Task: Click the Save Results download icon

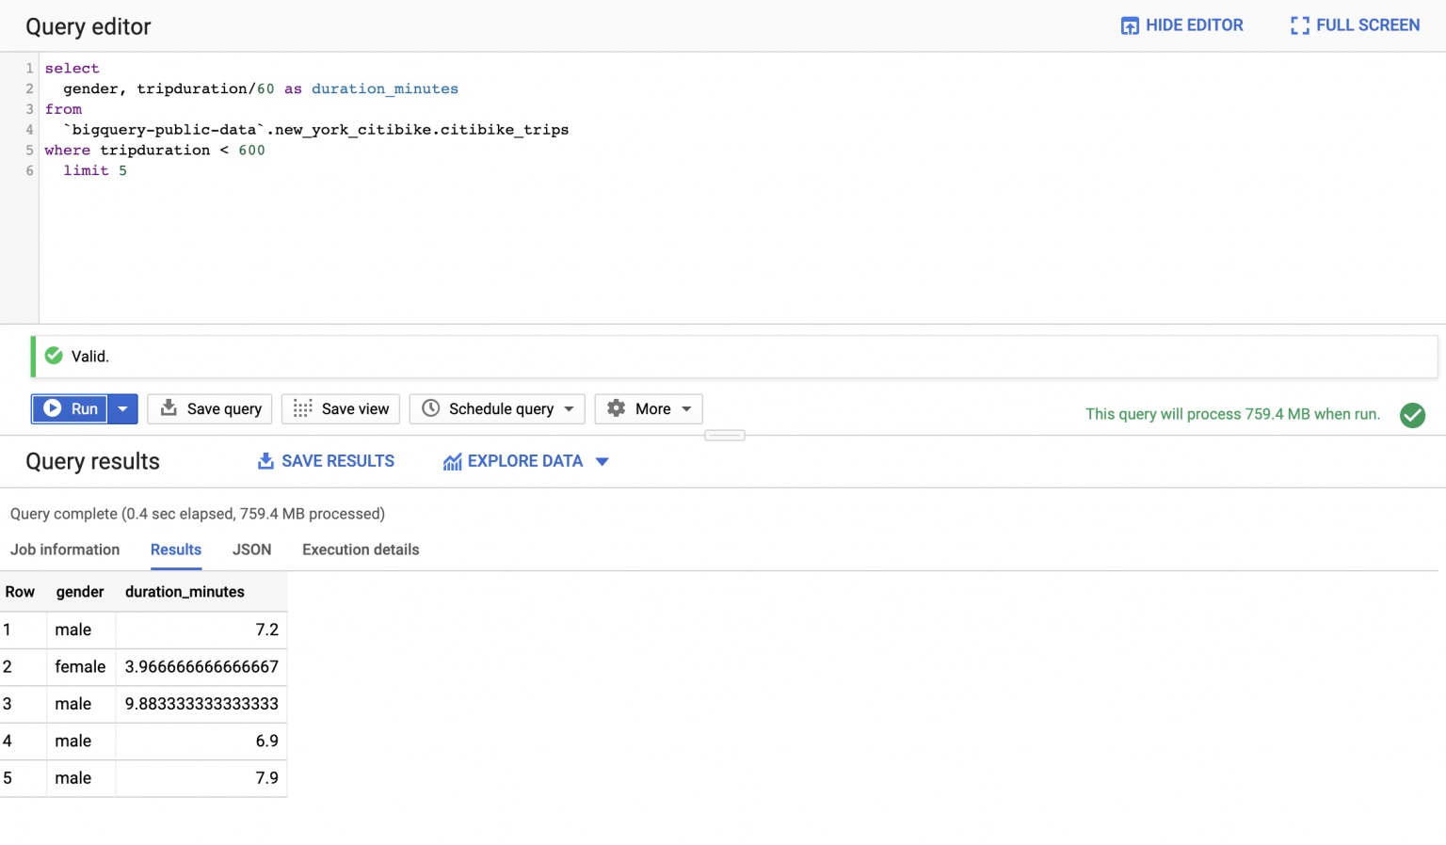Action: (x=265, y=461)
